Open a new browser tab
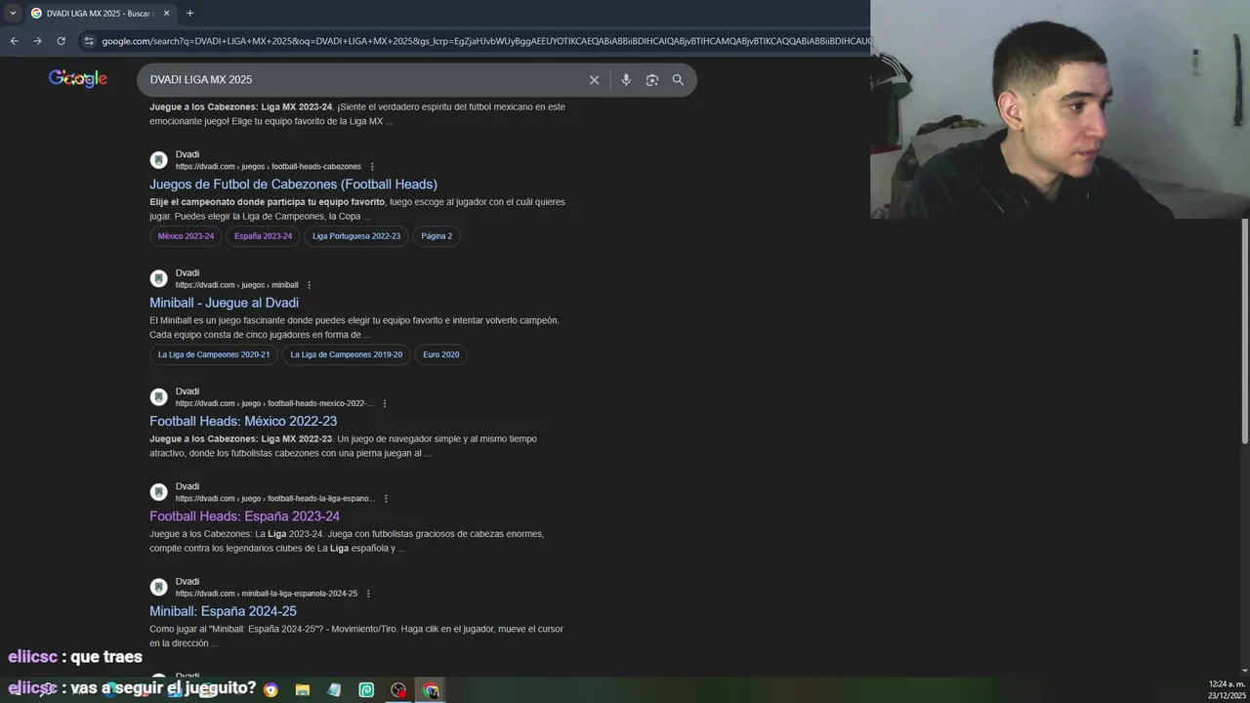This screenshot has height=703, width=1250. coord(189,13)
